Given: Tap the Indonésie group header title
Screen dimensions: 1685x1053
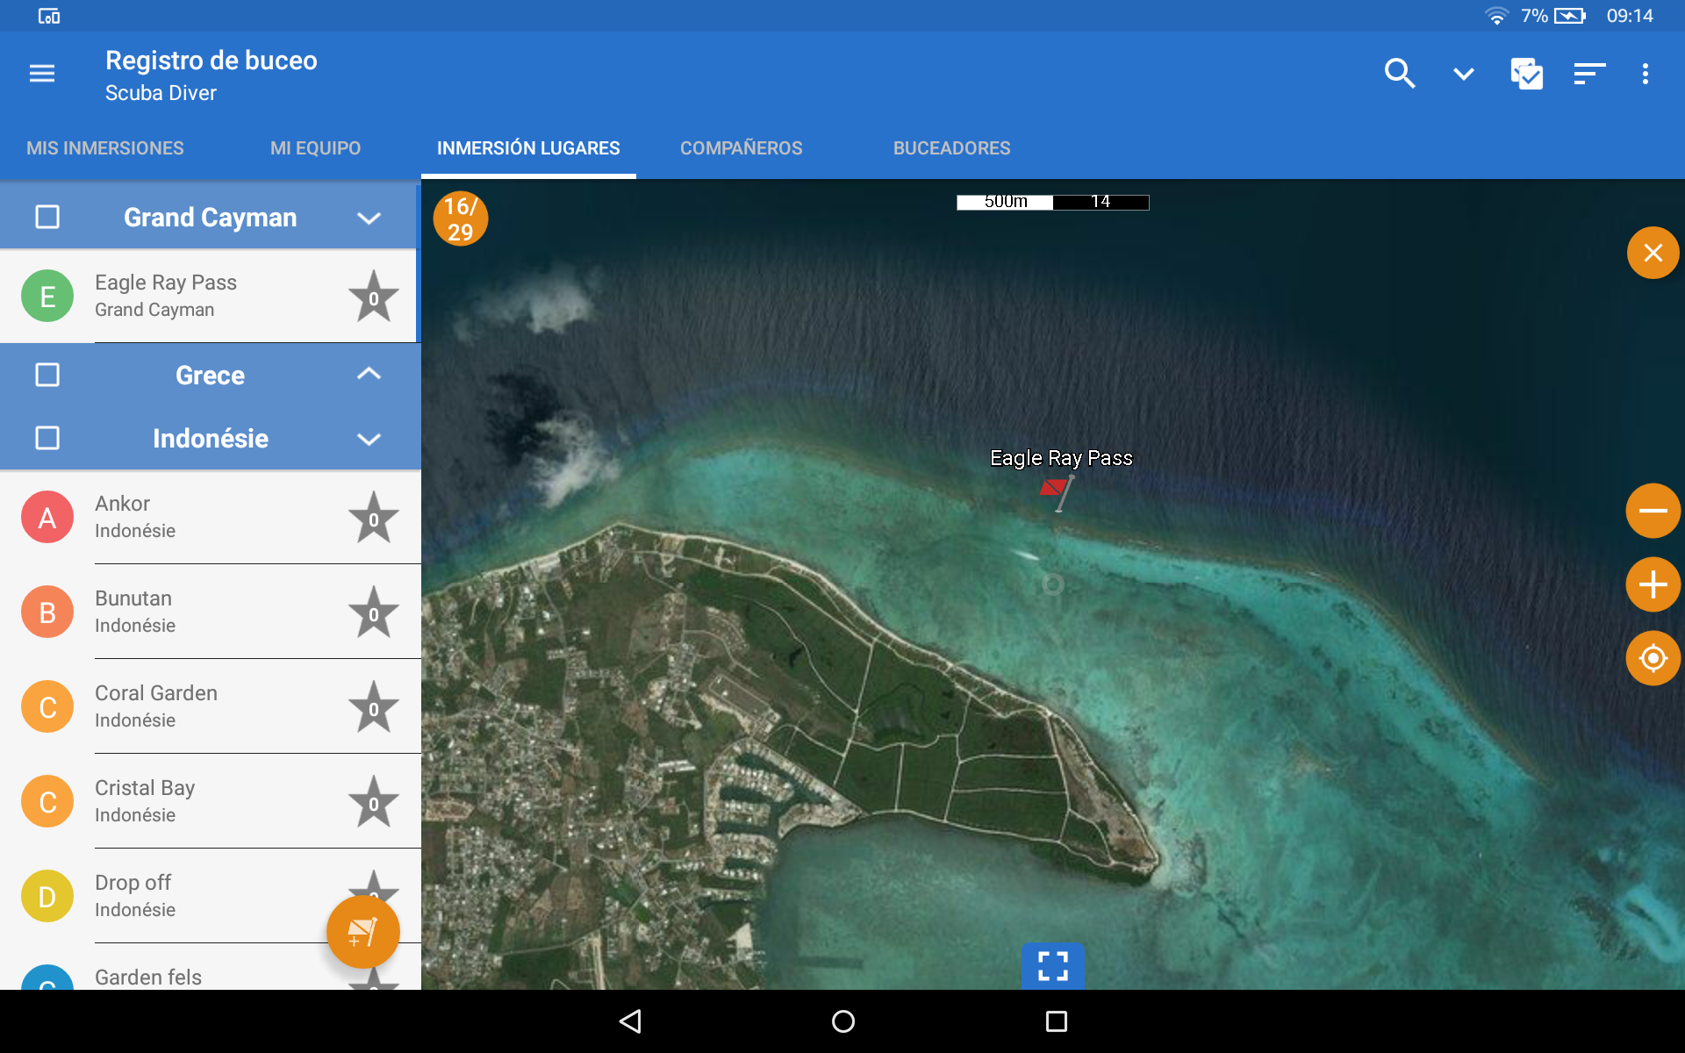Looking at the screenshot, I should click(211, 439).
